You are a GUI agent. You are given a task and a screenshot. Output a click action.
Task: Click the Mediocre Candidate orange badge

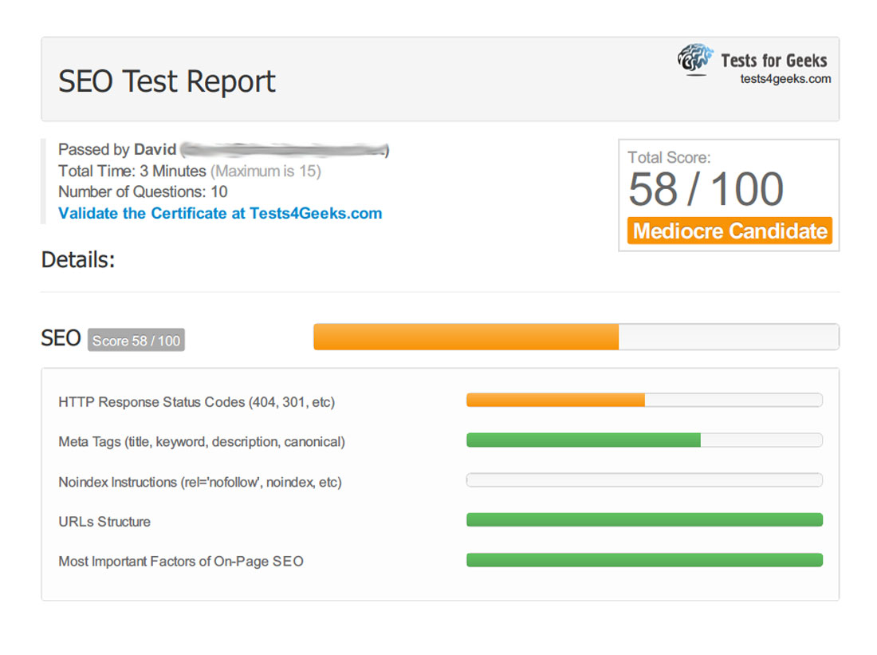(x=730, y=231)
